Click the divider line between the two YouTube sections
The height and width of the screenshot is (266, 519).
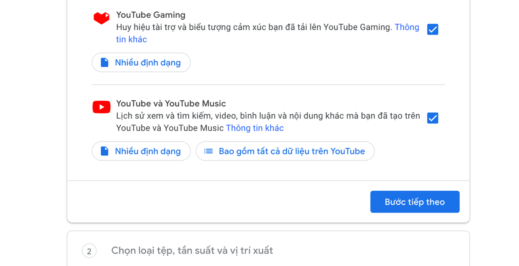268,84
